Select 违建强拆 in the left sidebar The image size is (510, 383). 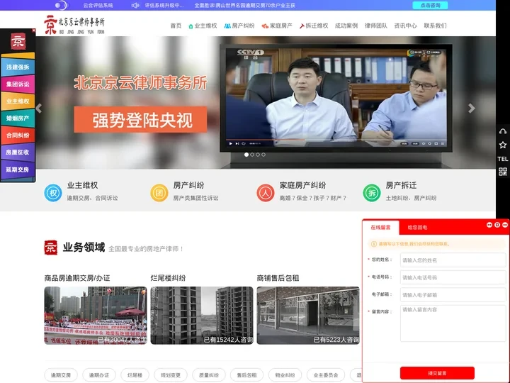click(x=18, y=67)
